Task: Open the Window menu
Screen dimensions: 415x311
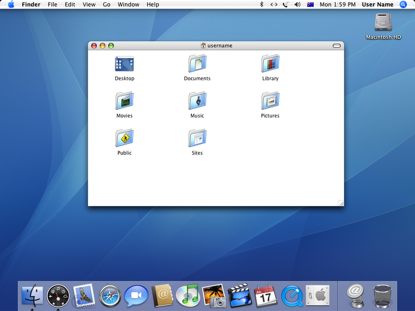Action: pos(128,5)
